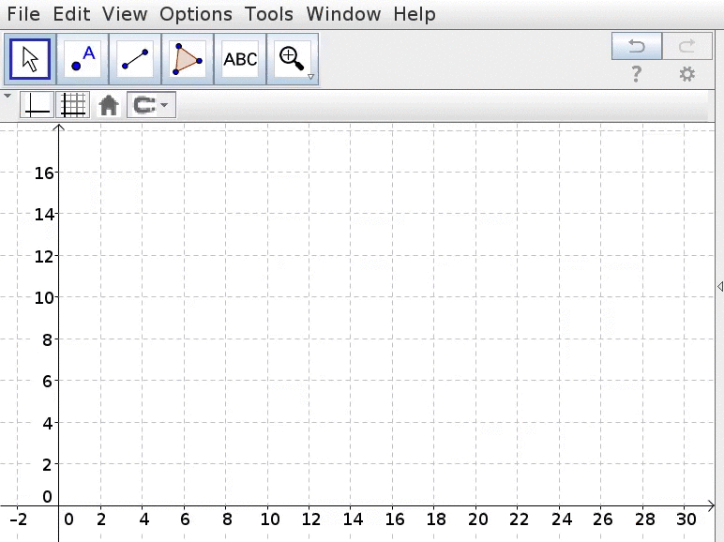Click the Redo arrow button
Image resolution: width=724 pixels, height=542 pixels.
(x=687, y=45)
